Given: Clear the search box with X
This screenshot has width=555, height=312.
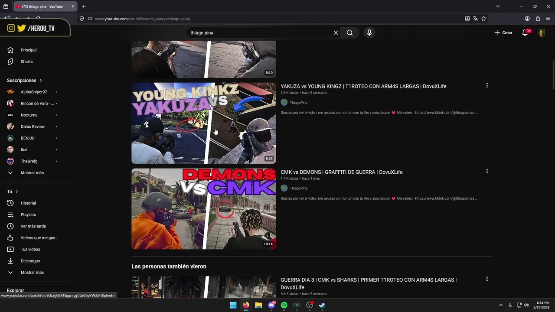Looking at the screenshot, I should point(336,32).
